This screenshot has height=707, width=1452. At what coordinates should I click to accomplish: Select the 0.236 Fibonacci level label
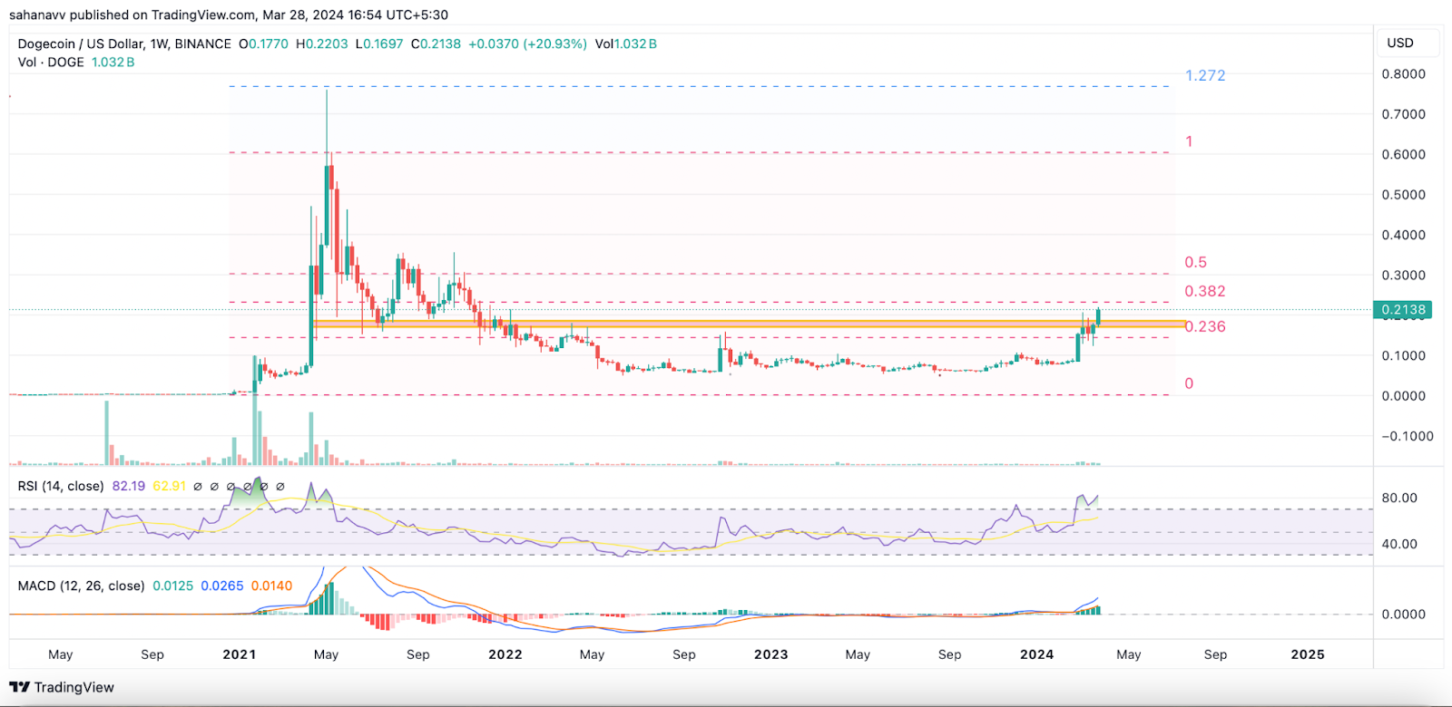1205,326
